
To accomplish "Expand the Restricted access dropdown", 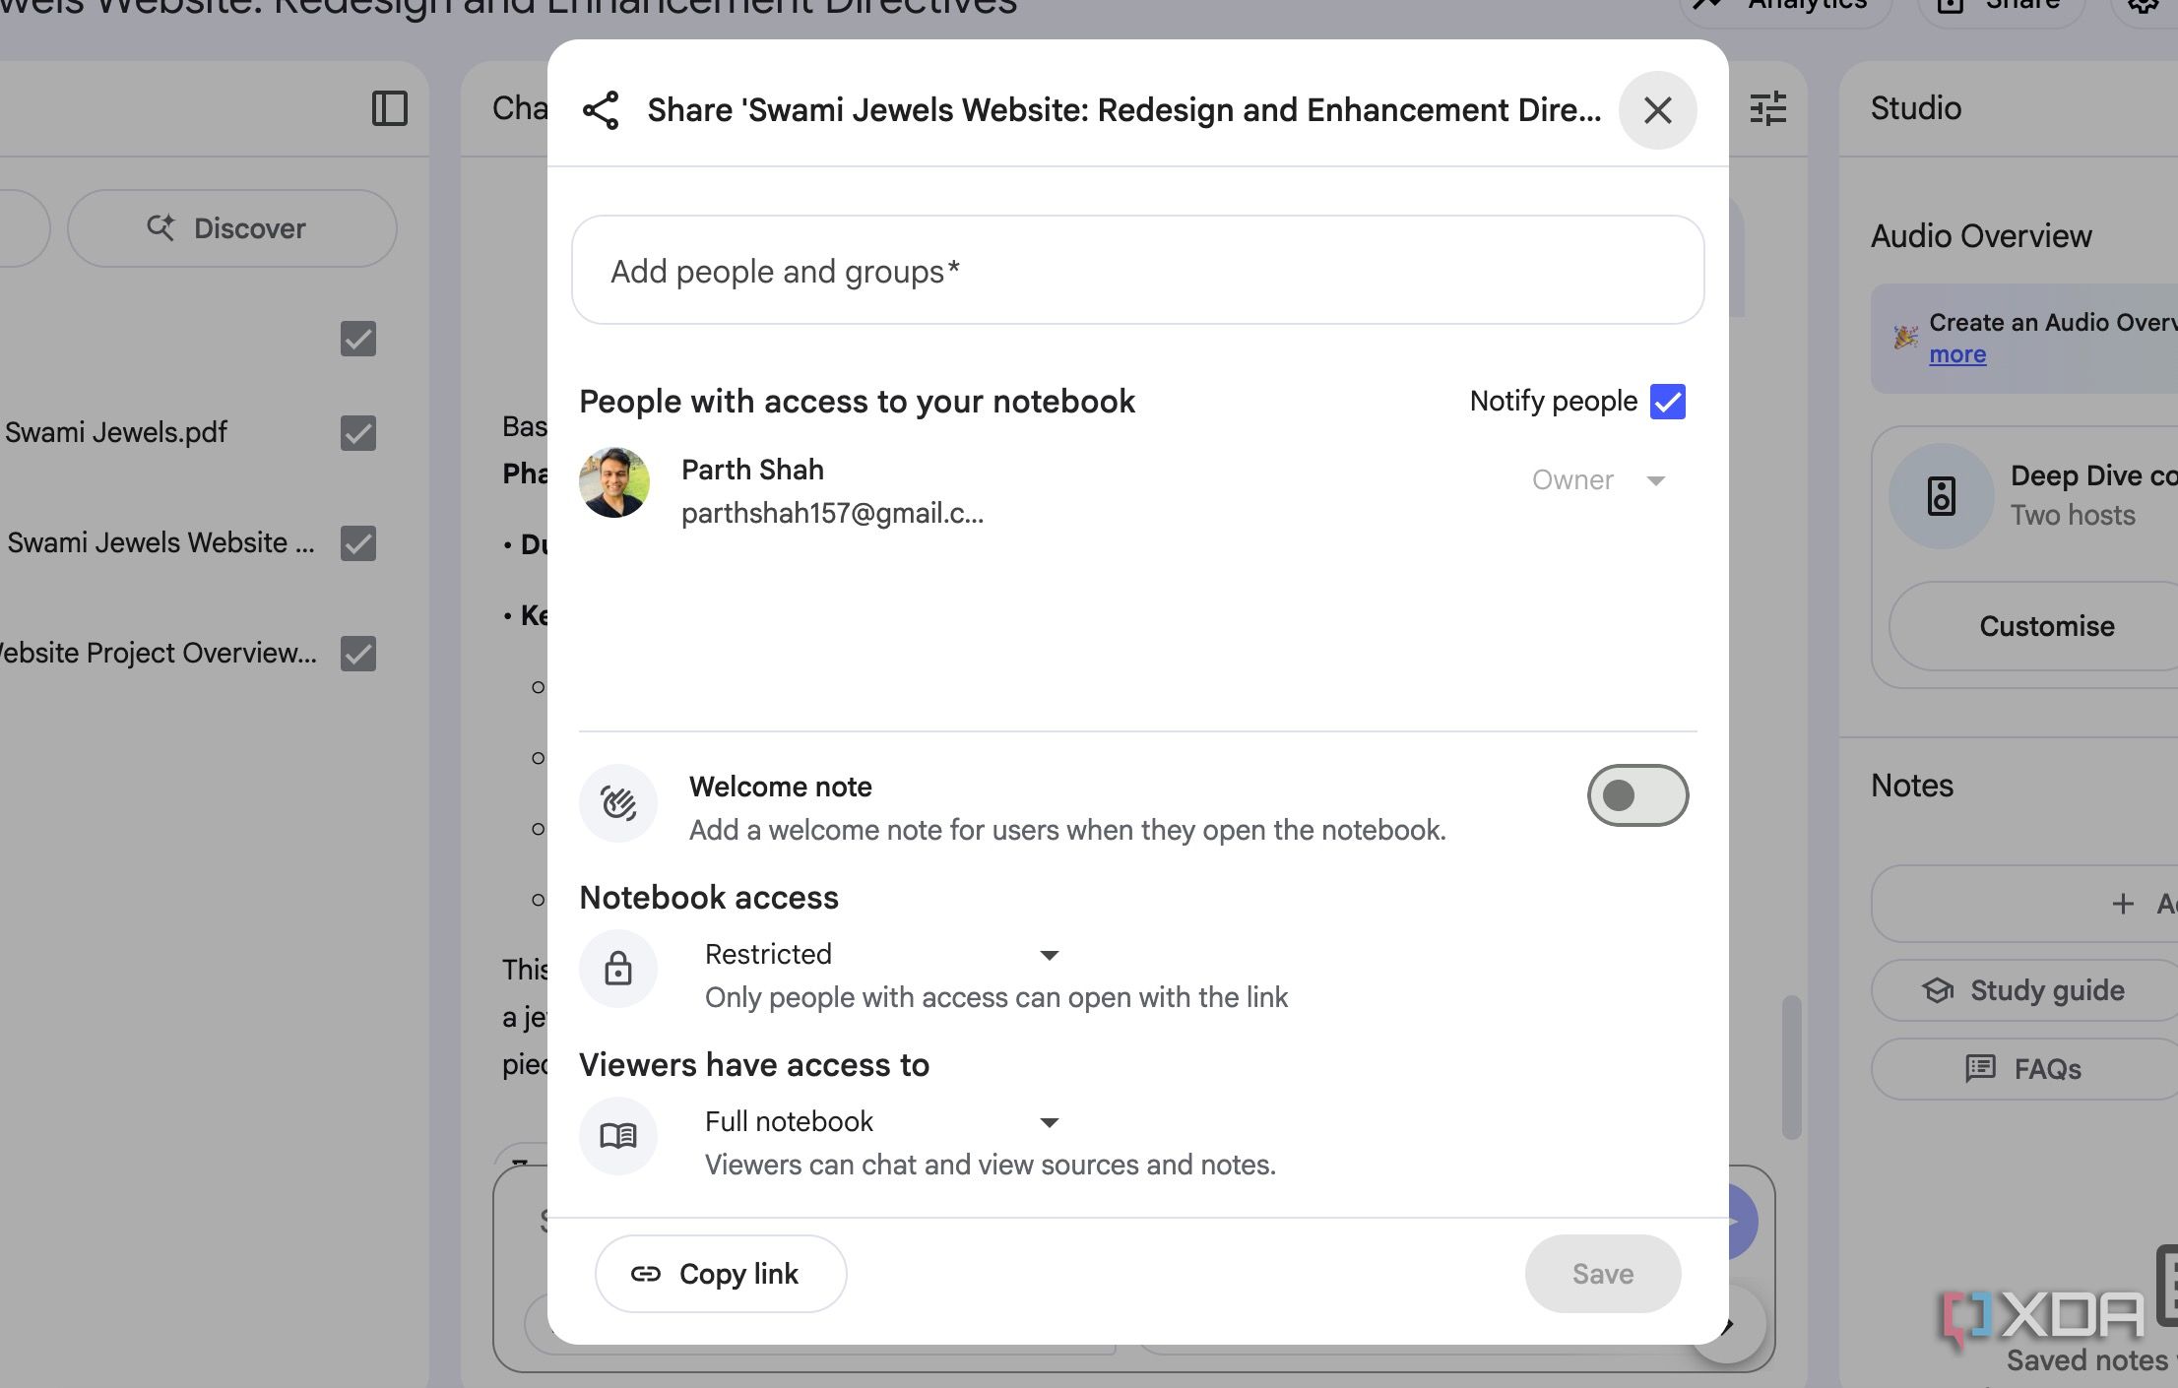I will point(881,955).
